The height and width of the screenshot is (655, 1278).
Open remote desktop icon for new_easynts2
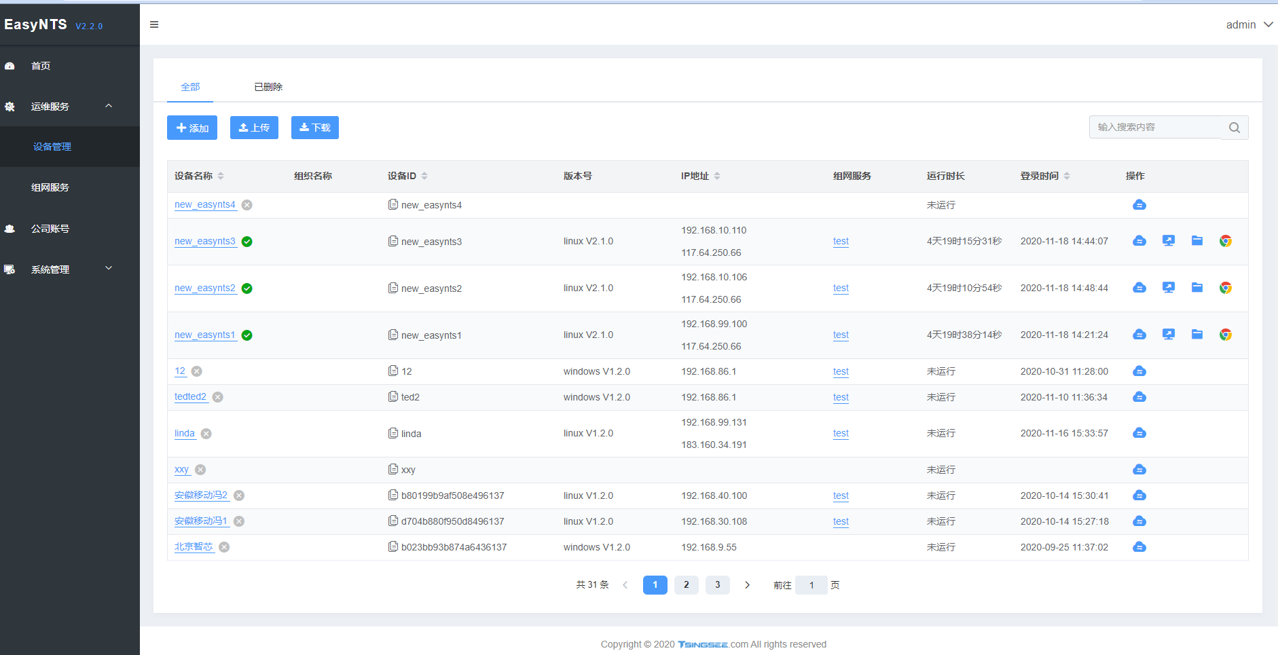click(1169, 288)
